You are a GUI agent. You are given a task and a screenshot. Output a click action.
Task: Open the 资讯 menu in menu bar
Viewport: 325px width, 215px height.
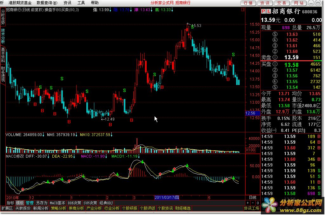coord(67,3)
